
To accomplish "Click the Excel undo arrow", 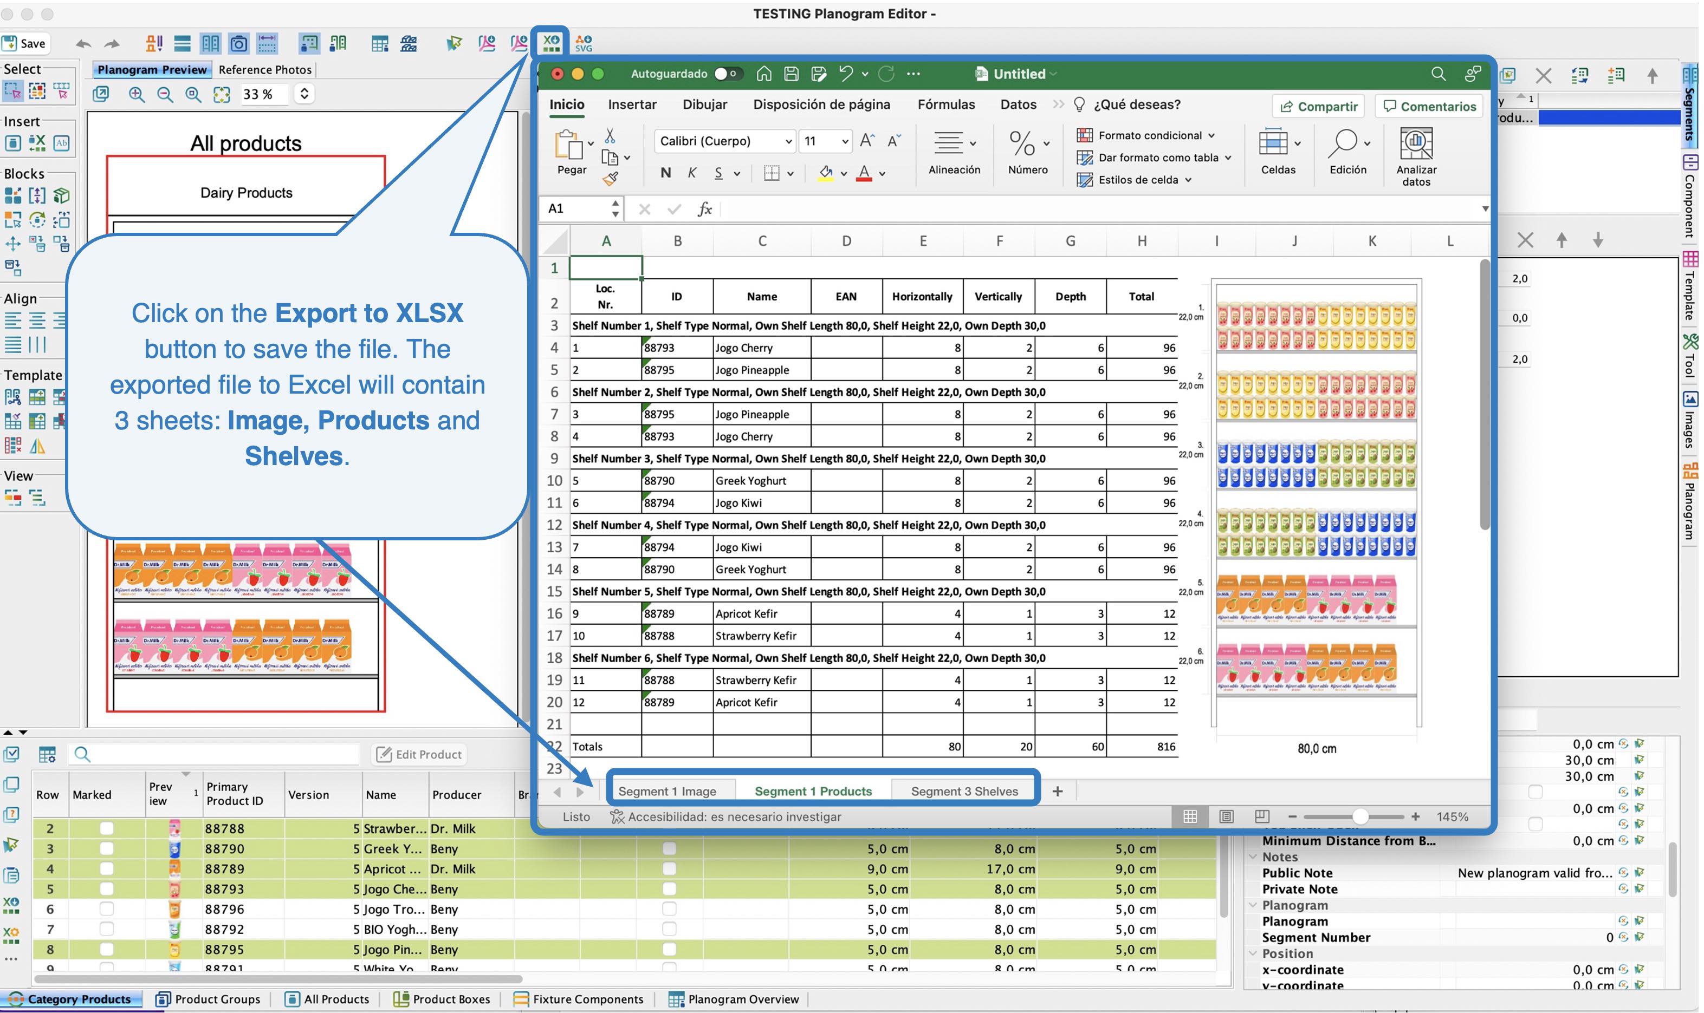I will [x=846, y=74].
